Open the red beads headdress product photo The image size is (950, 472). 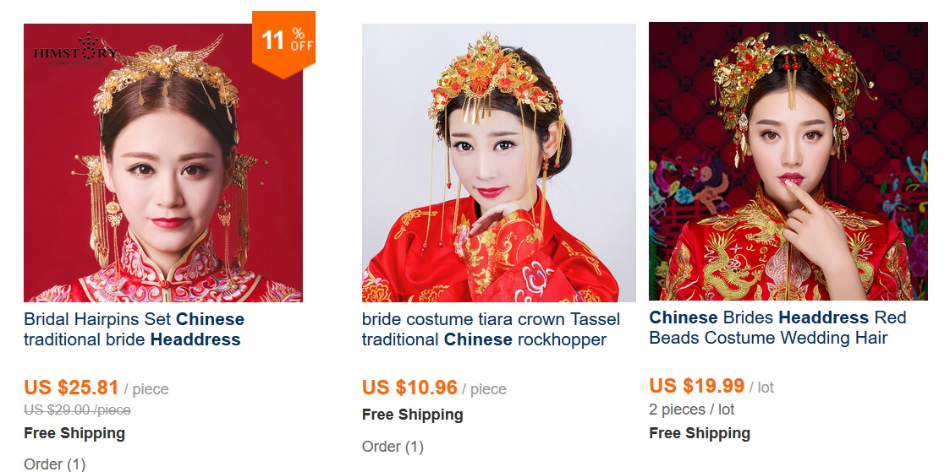click(x=788, y=161)
